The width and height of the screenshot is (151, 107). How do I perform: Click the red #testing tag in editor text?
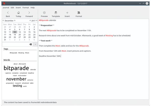pos(109,36)
